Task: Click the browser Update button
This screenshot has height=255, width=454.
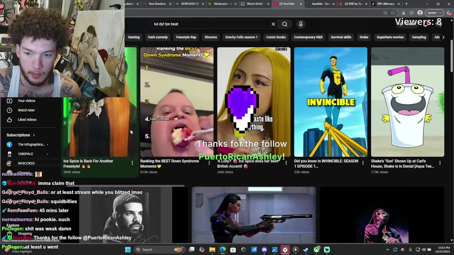Action: coord(432,13)
